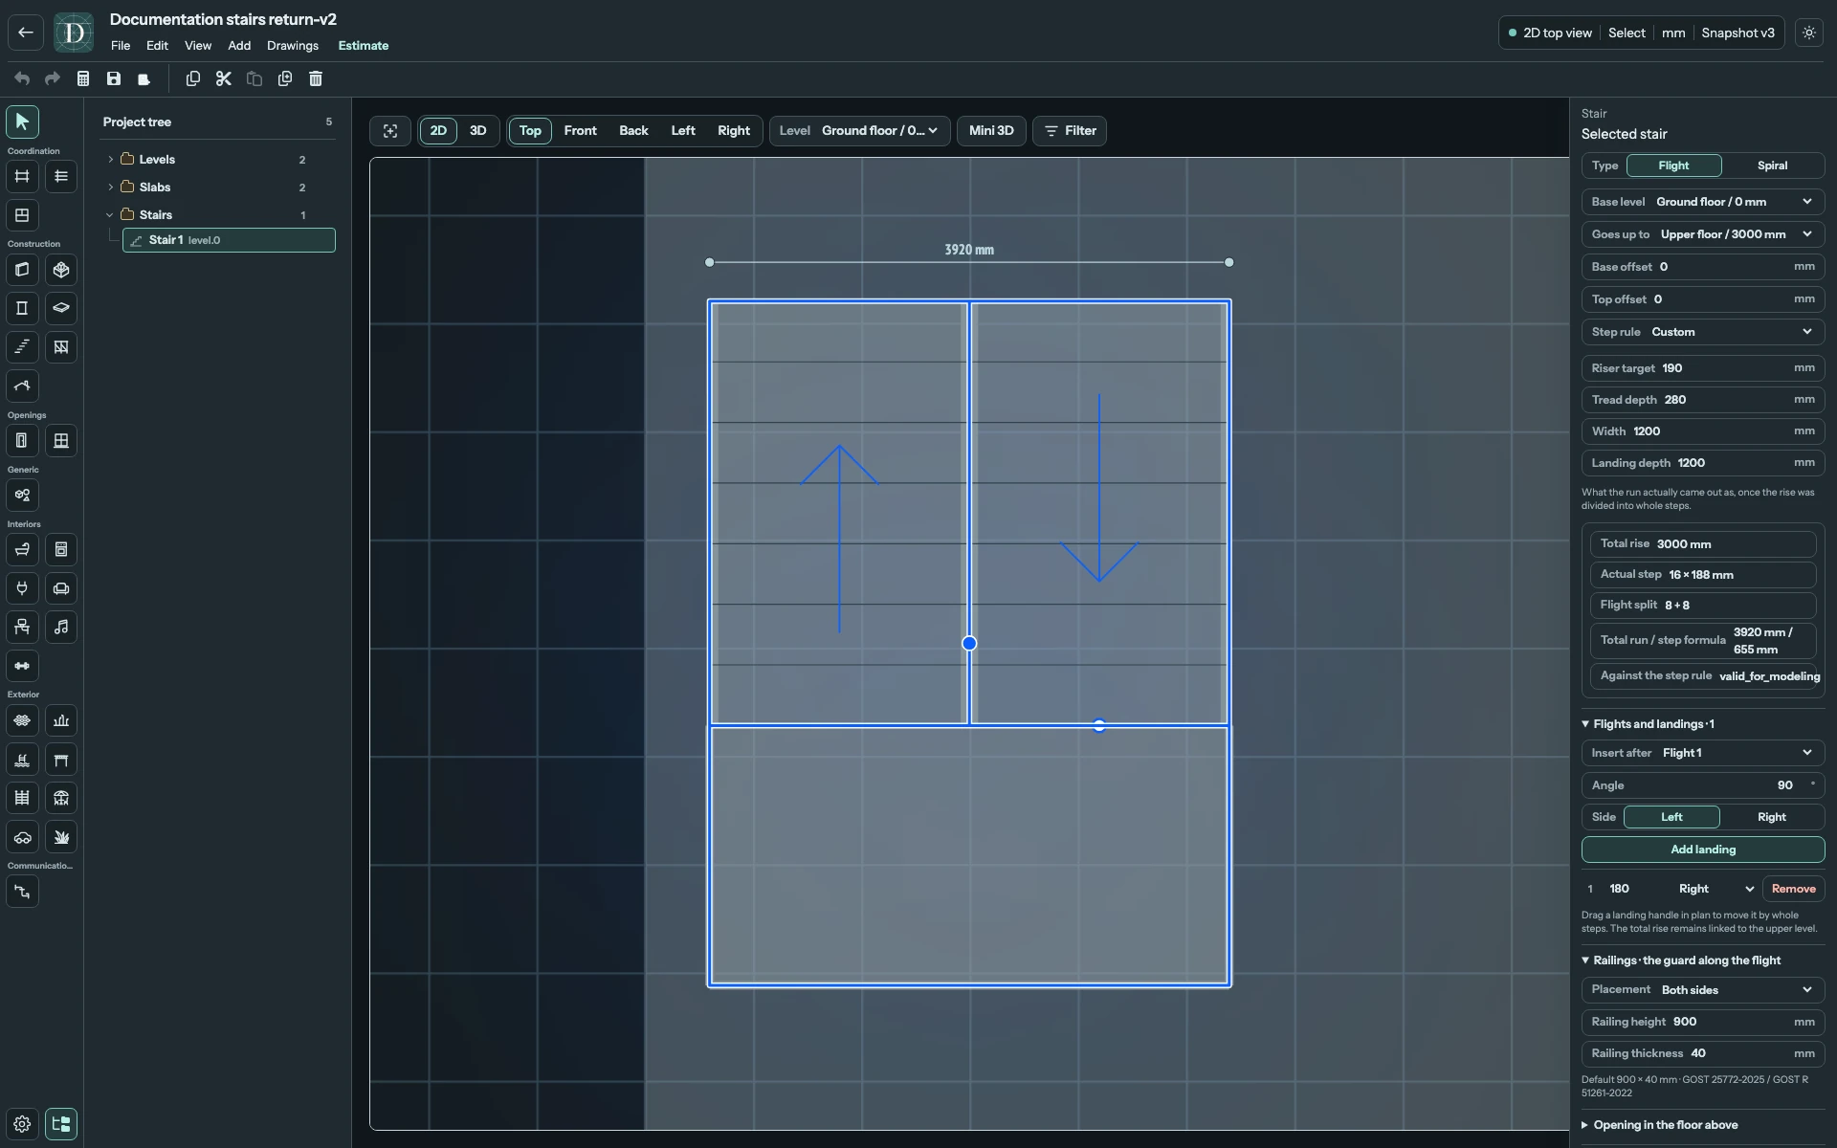1837x1148 pixels.
Task: Open the railing Placement dropdown
Action: coord(1702,990)
